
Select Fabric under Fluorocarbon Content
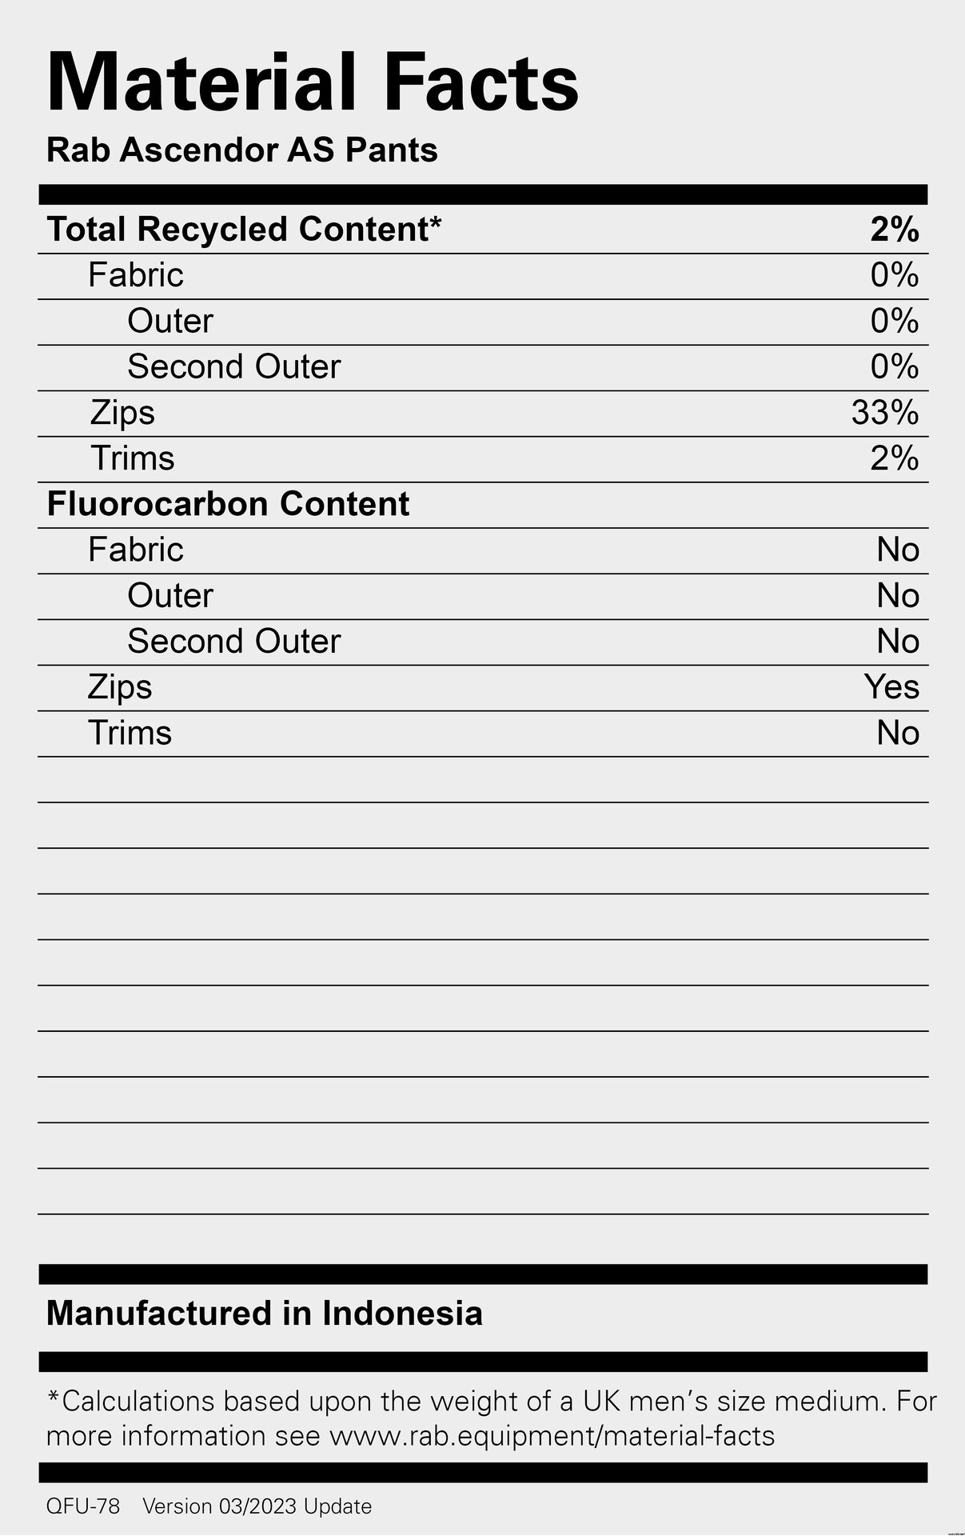[x=136, y=550]
